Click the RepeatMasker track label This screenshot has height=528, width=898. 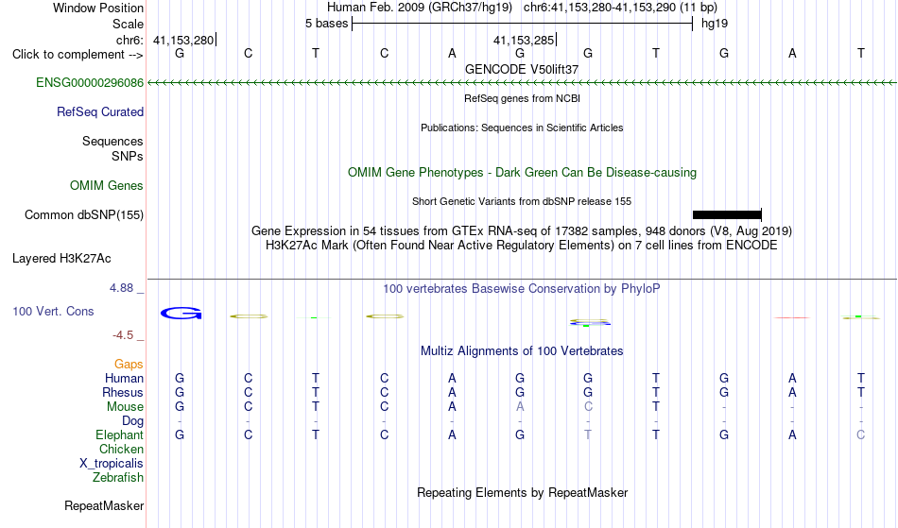[104, 505]
